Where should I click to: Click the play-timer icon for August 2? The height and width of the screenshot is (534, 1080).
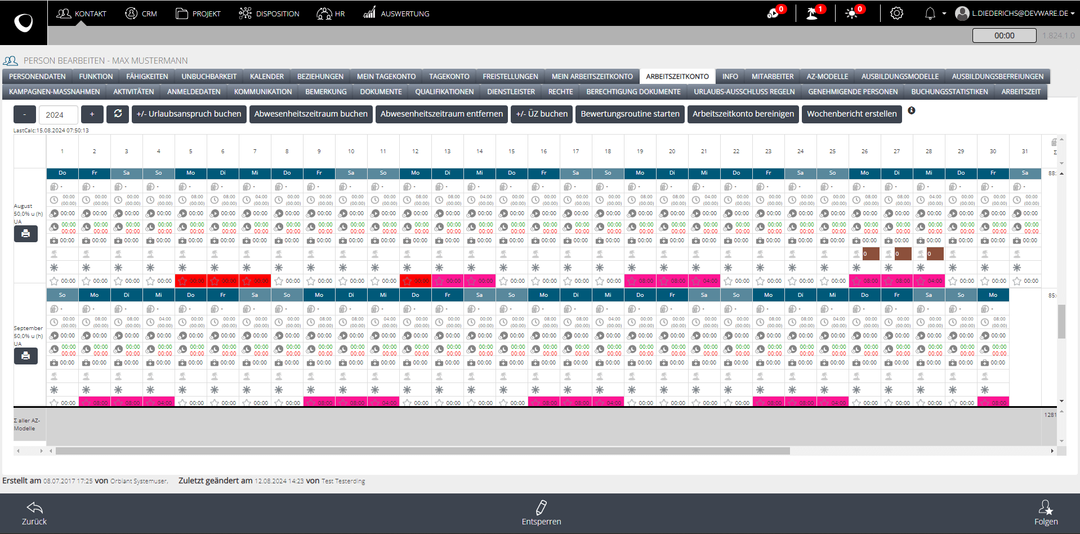[x=86, y=213]
